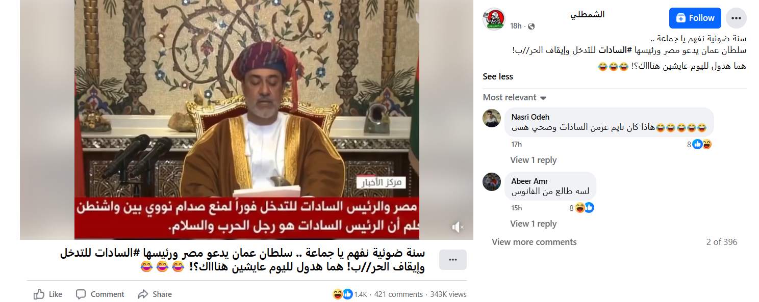759x302 pixels.
Task: Like the video with the thumbs-up
Action: click(48, 294)
